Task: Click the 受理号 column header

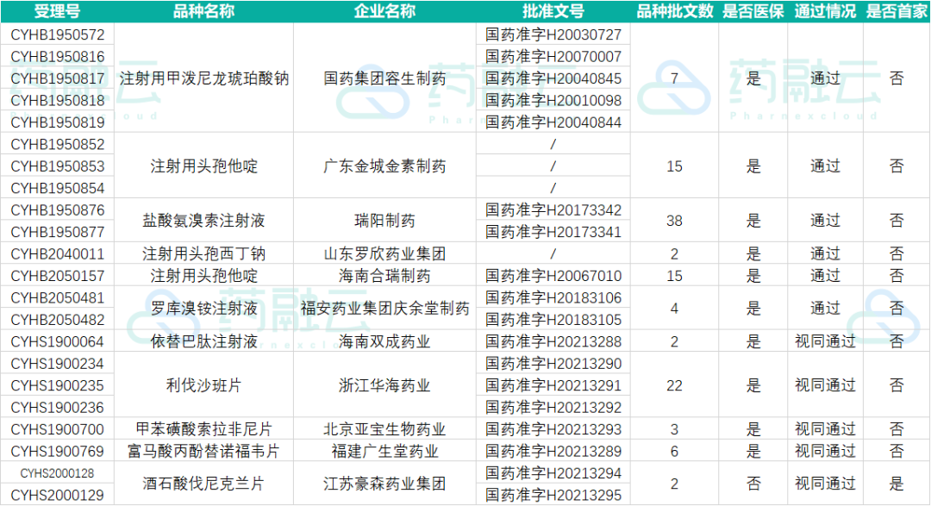Action: point(58,11)
